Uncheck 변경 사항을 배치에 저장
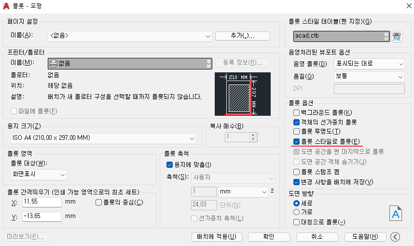 [x=296, y=182]
